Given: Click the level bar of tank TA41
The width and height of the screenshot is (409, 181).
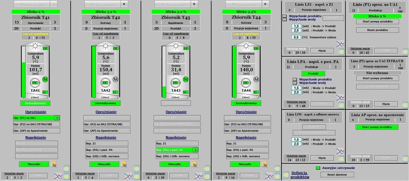Looking at the screenshot, I should tap(23, 71).
